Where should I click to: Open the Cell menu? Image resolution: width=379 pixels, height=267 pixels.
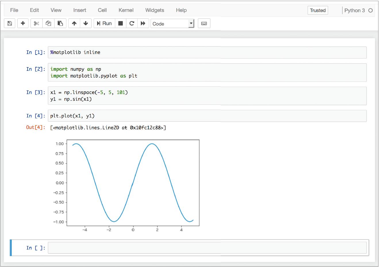tap(102, 10)
